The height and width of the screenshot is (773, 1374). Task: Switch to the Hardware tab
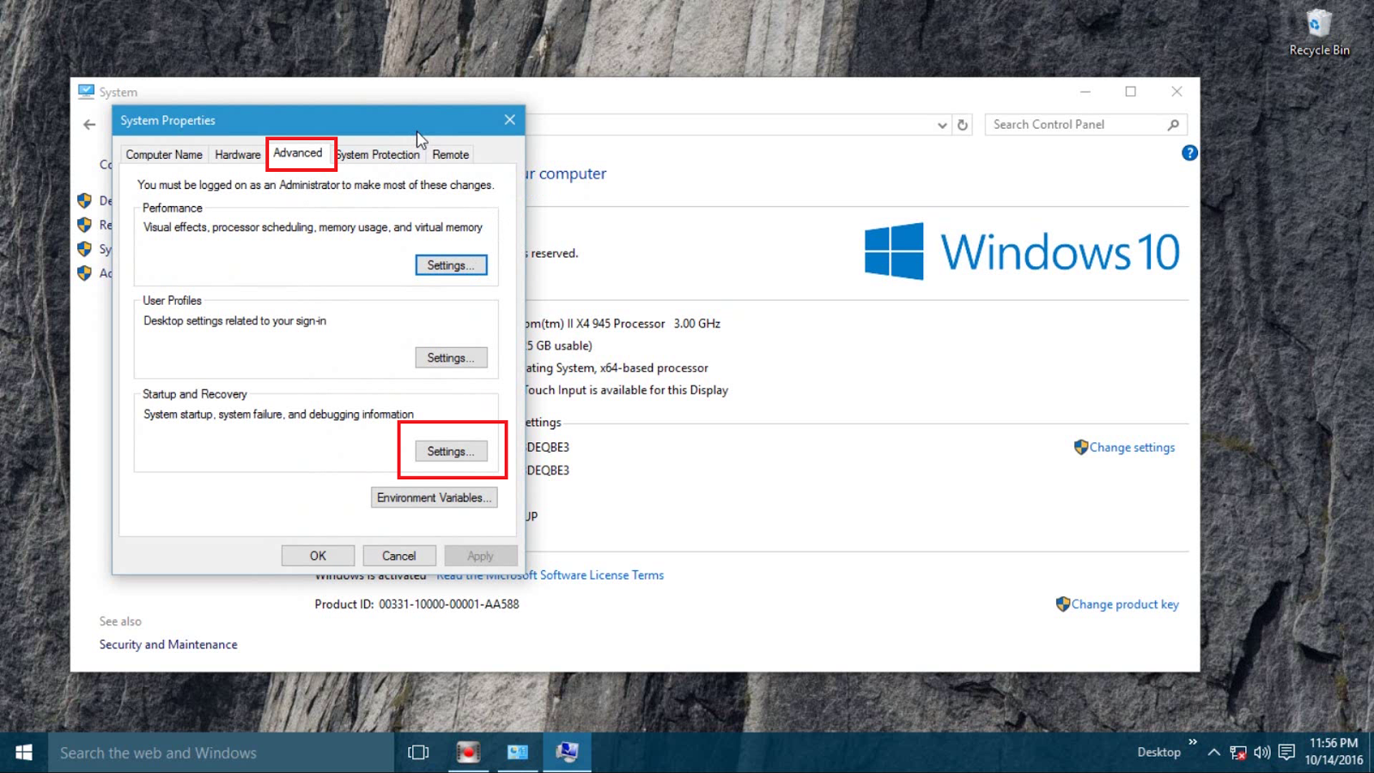coord(237,154)
